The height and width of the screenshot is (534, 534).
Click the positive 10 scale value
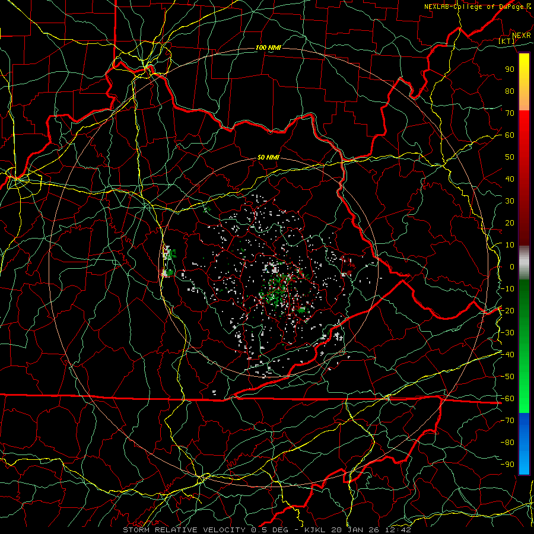(x=510, y=245)
